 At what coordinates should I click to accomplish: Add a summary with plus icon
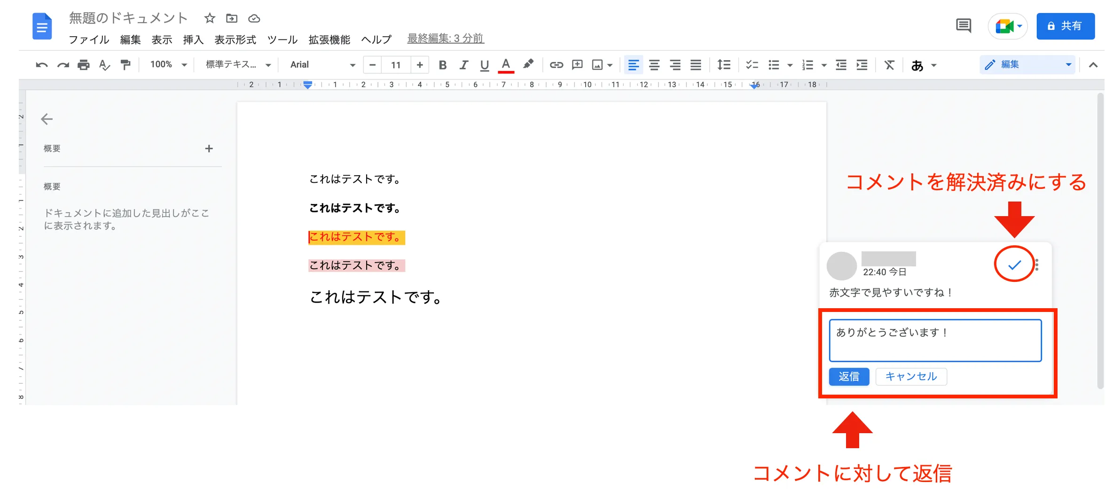(209, 148)
